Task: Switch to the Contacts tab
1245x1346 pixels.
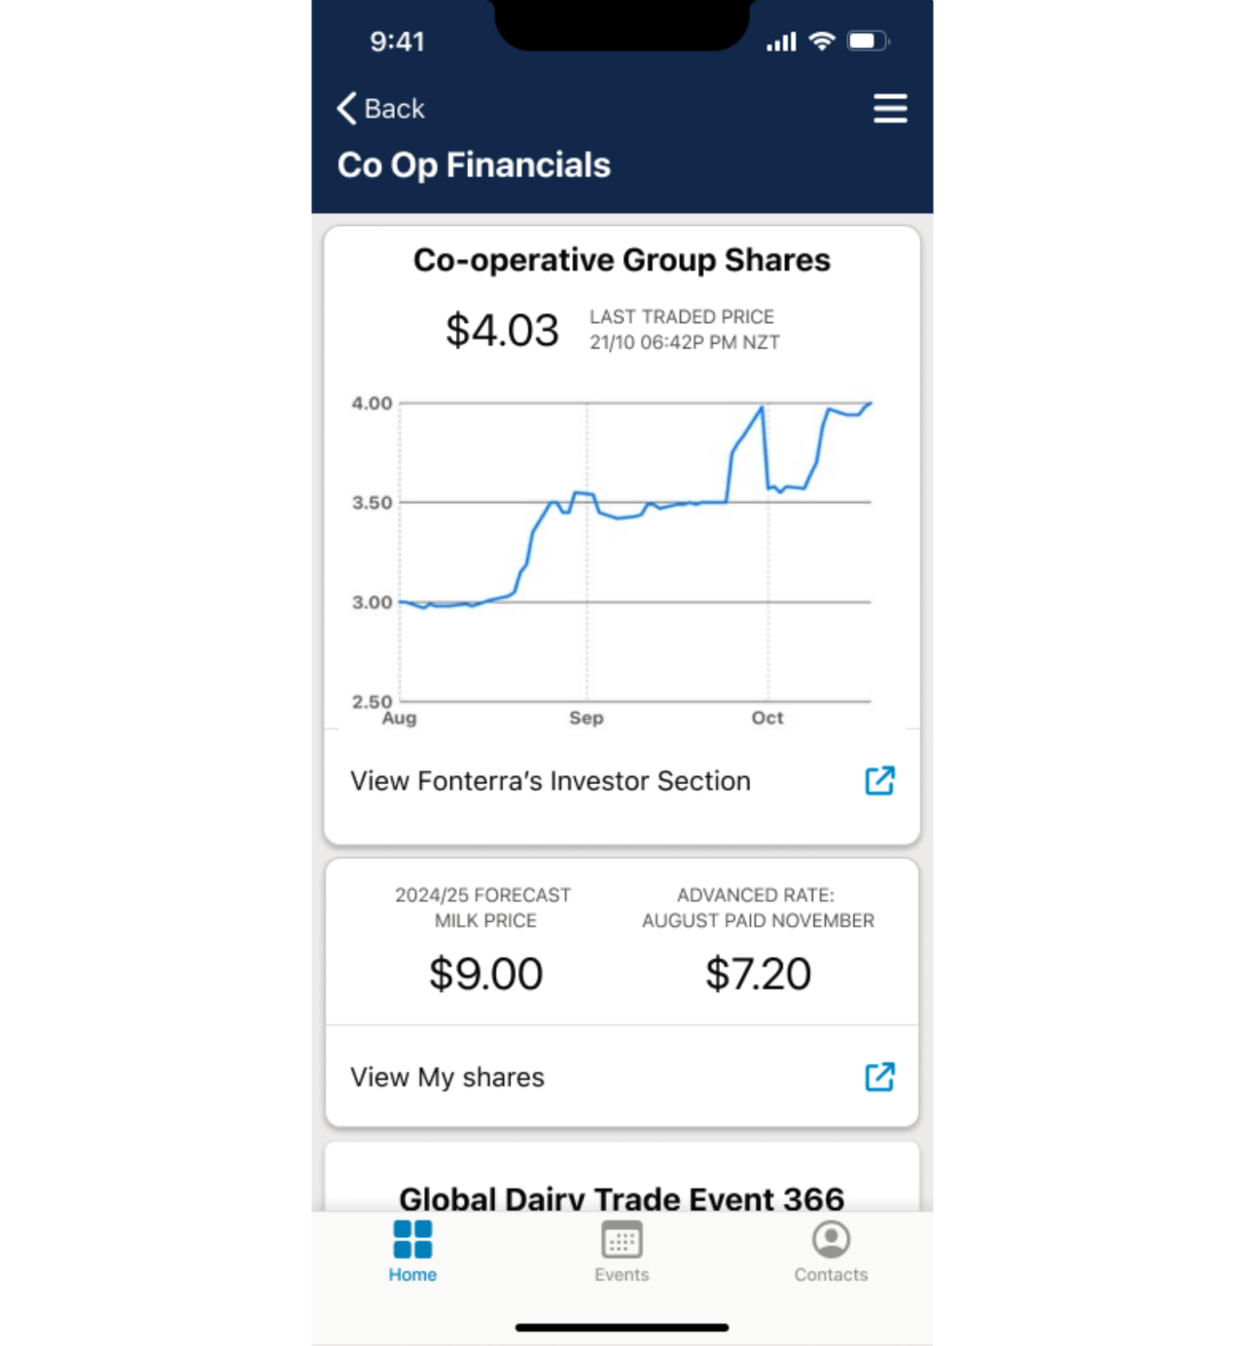Action: (831, 1255)
